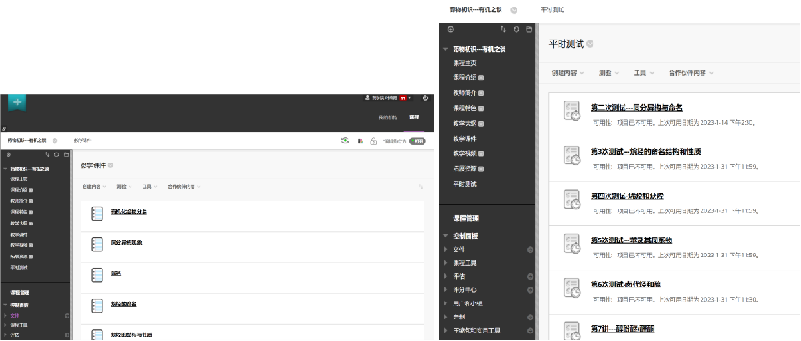Click the teal plus bookmark icon
This screenshot has height=341, width=801.
click(17, 102)
